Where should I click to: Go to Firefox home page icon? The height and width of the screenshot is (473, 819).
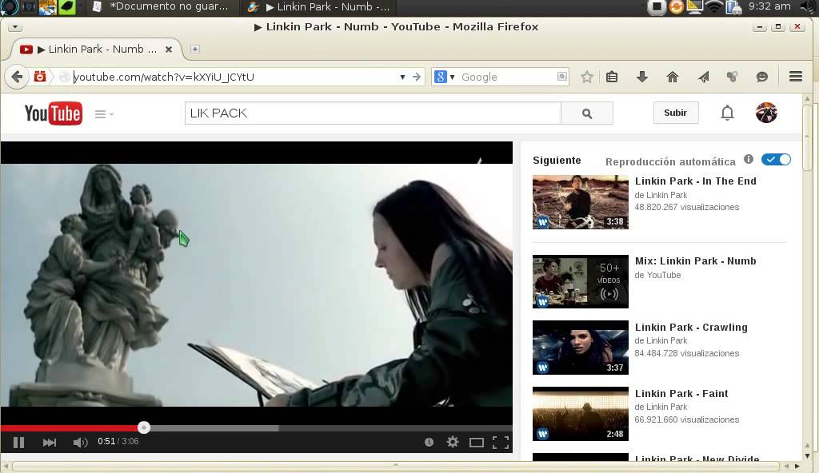pyautogui.click(x=672, y=78)
